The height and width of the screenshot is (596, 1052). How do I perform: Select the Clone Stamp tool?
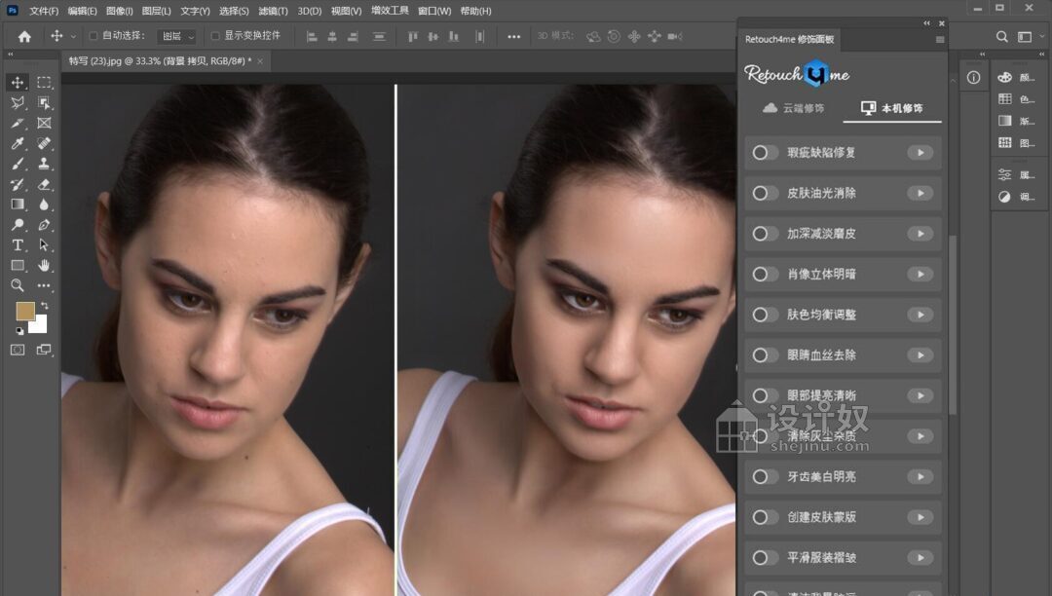point(44,164)
